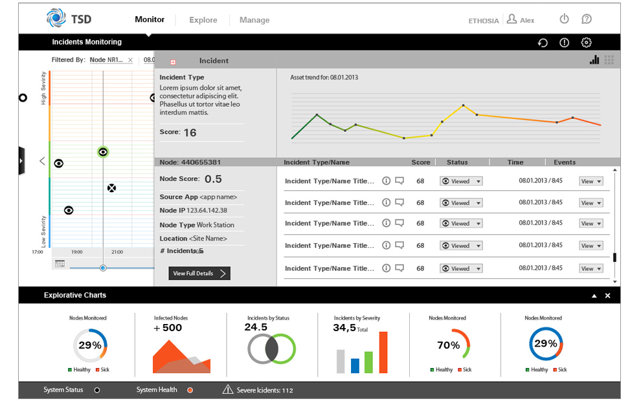Open the View events dropdown in last row
This screenshot has width=641, height=401.
coord(590,268)
